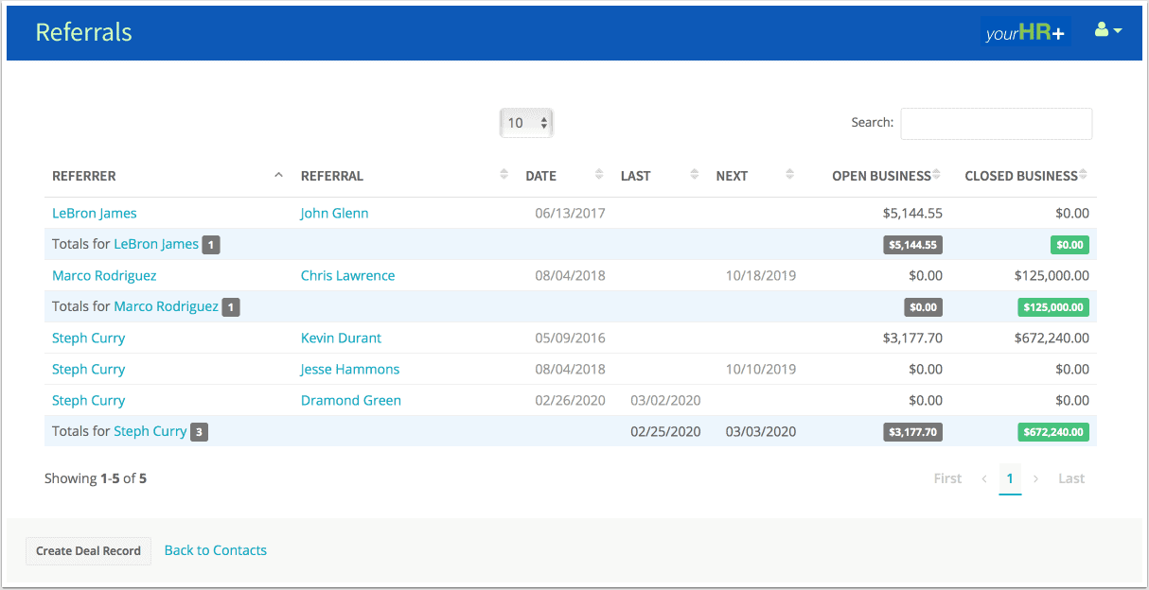Open the Kevin Durant referral link

(341, 338)
